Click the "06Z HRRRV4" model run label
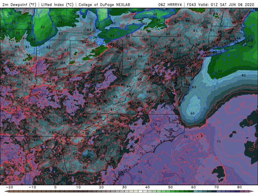258x193 pixels. pos(170,5)
